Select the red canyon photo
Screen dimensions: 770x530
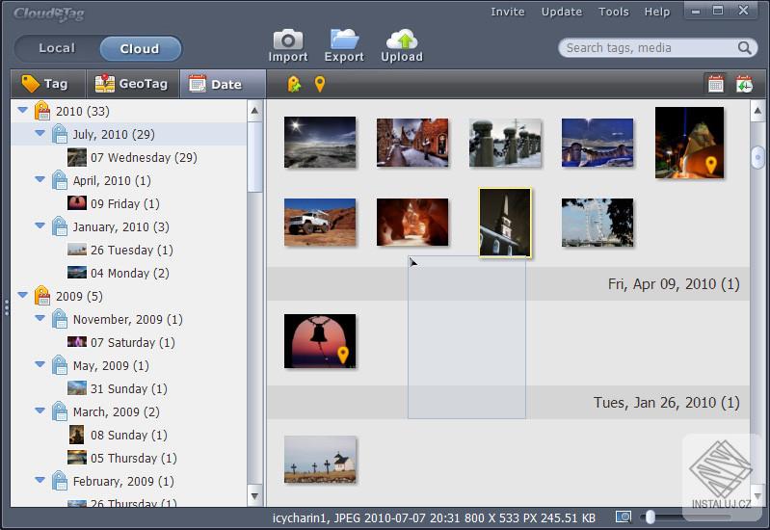[412, 222]
